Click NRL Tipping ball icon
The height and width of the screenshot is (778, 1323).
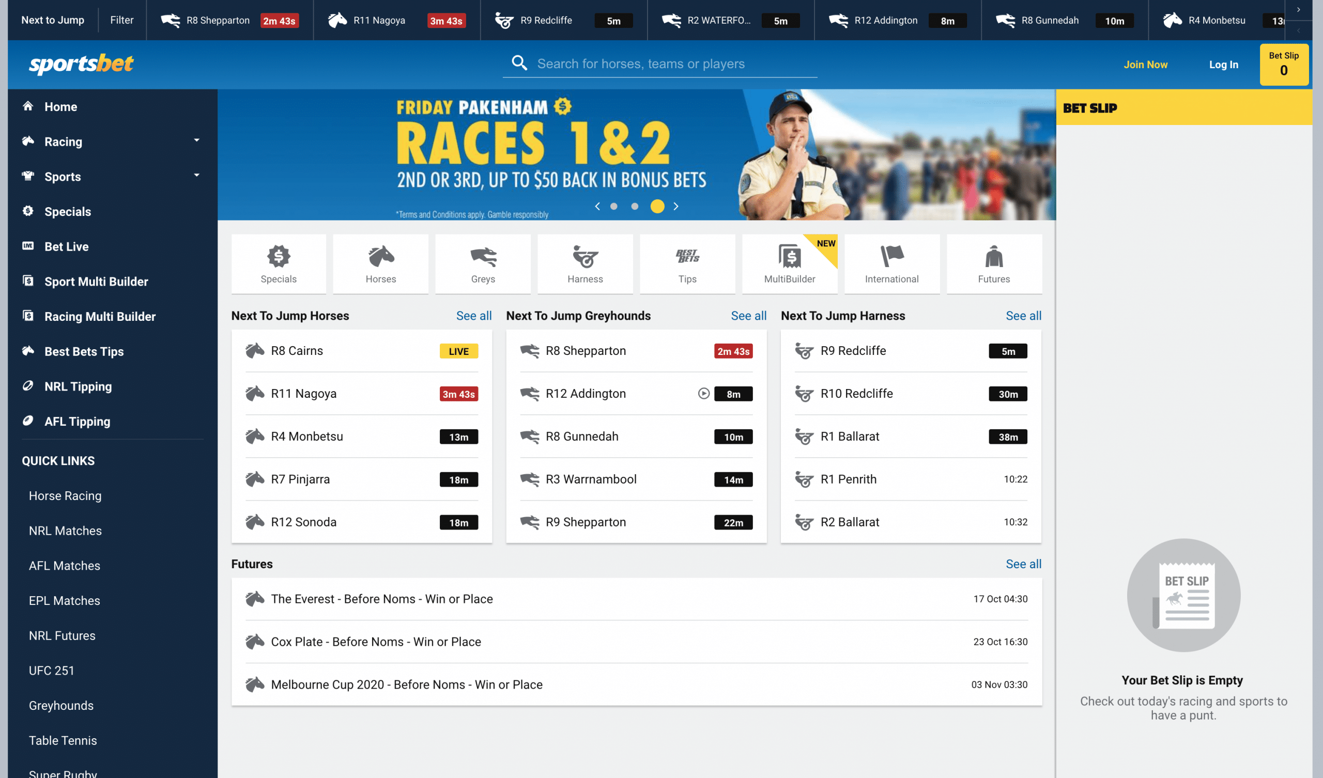pos(28,386)
